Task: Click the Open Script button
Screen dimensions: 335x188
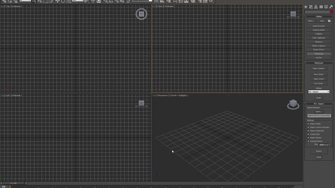Action: [319, 79]
